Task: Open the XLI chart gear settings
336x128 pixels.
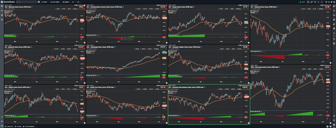Action: pos(85,83)
